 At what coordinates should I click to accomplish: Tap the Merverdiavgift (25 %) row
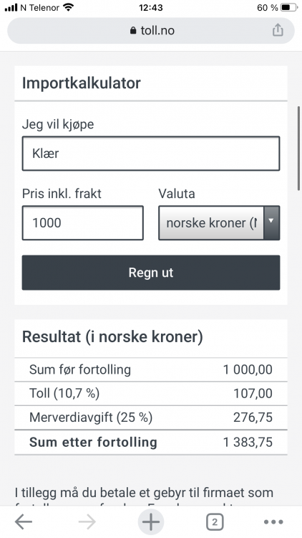click(x=151, y=417)
